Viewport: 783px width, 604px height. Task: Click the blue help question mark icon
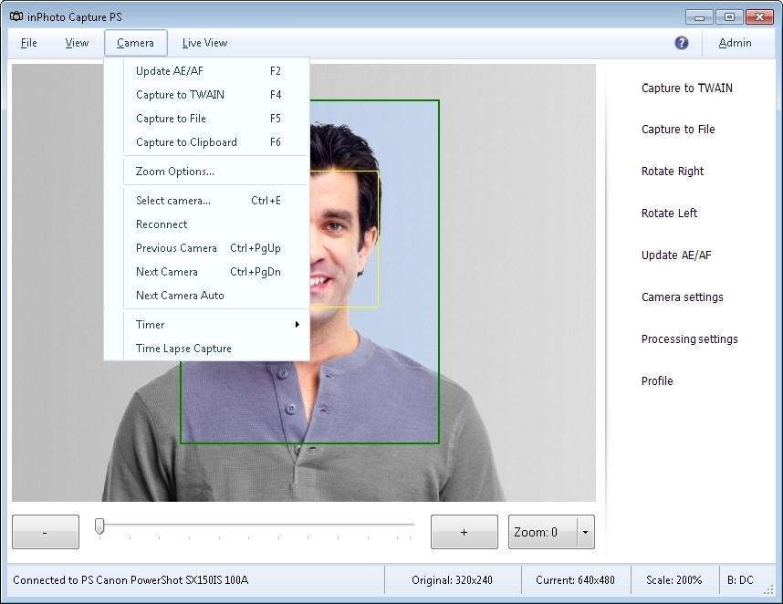pyautogui.click(x=682, y=43)
